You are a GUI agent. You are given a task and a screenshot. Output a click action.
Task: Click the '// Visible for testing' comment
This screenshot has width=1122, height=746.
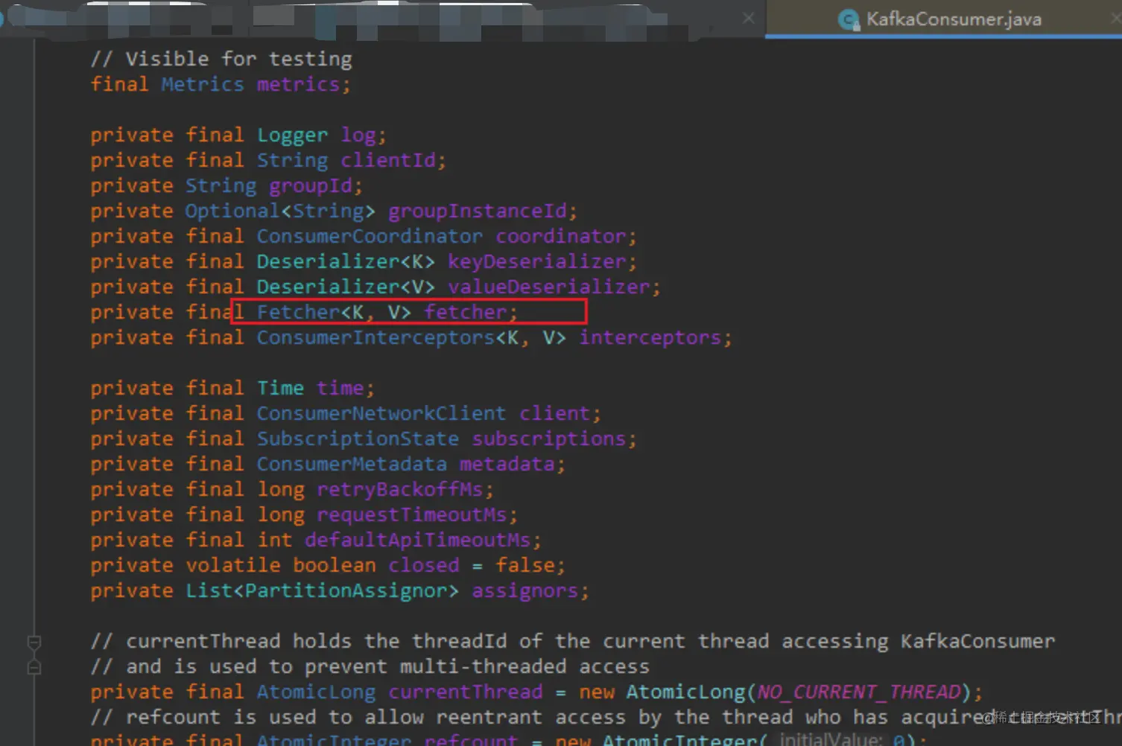[x=221, y=59]
